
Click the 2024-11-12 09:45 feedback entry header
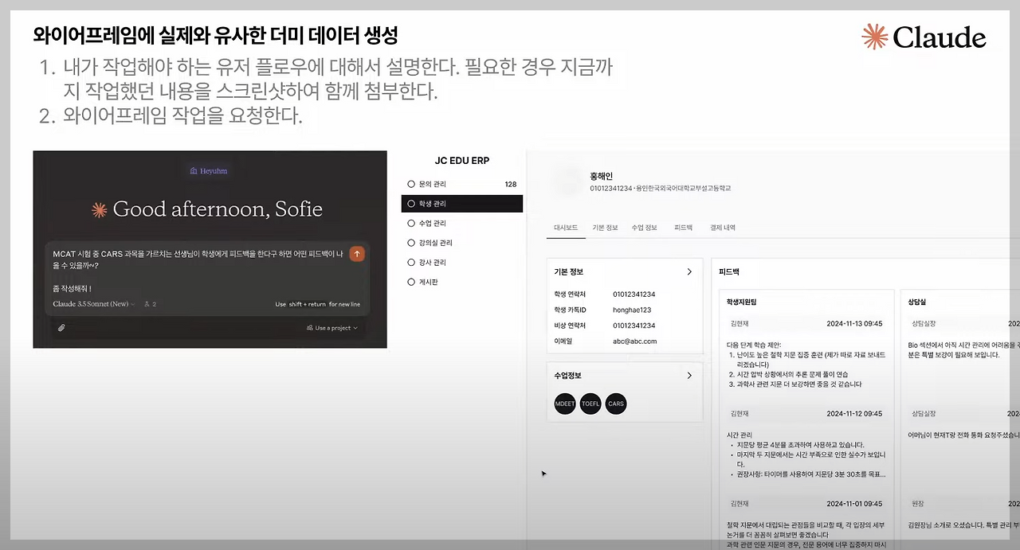(x=805, y=414)
